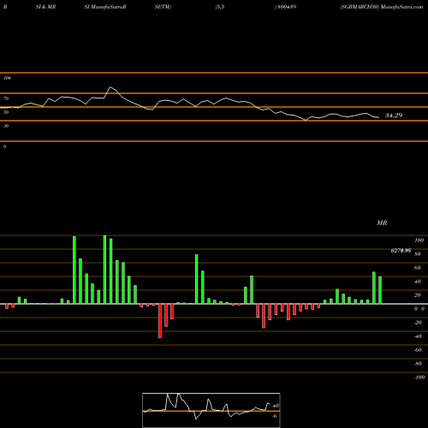Click the MR axis label 80
Screen dimensions: 428x428
418,254
